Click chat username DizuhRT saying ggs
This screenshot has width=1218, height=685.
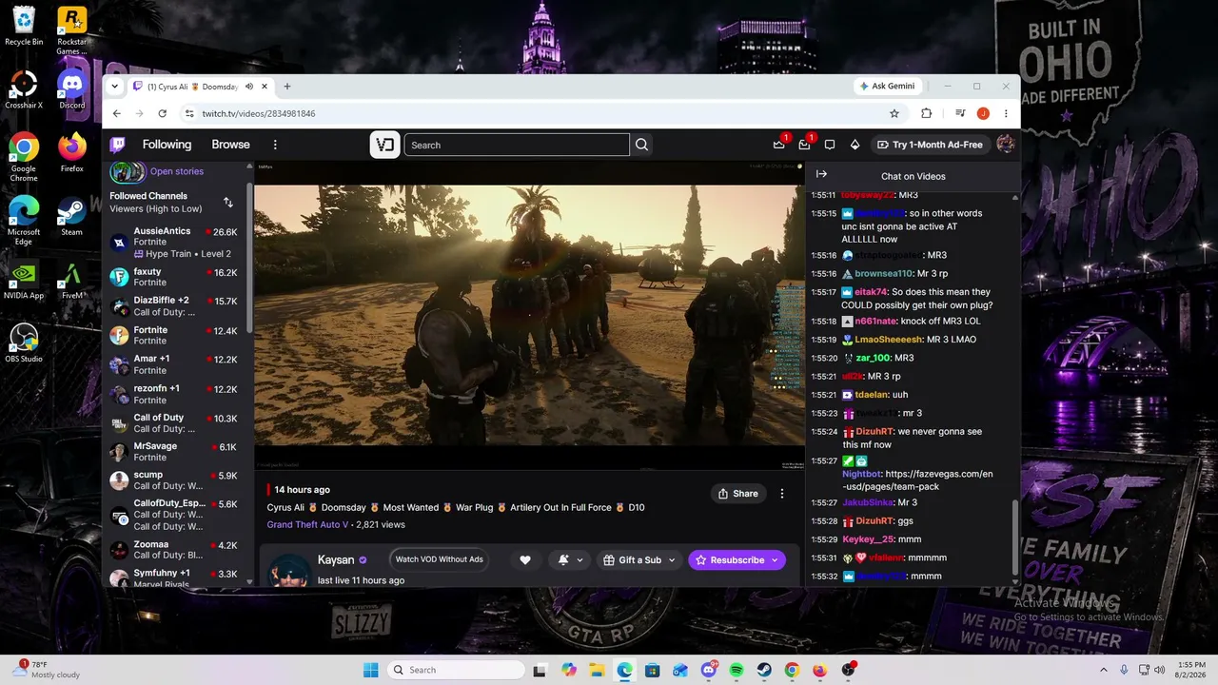[x=874, y=521]
